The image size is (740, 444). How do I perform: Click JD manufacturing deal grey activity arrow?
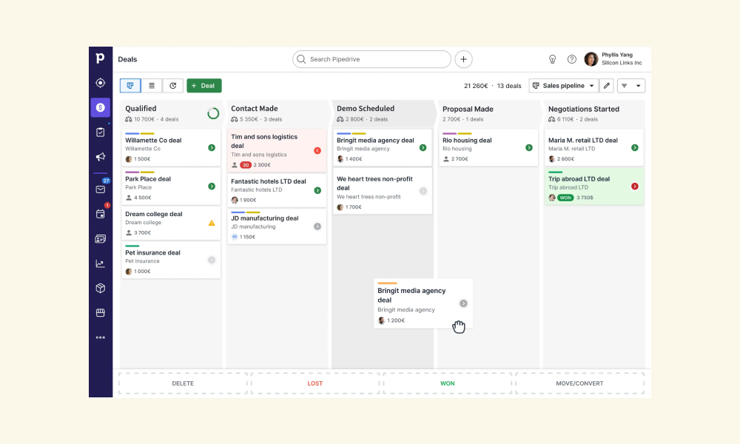click(317, 226)
